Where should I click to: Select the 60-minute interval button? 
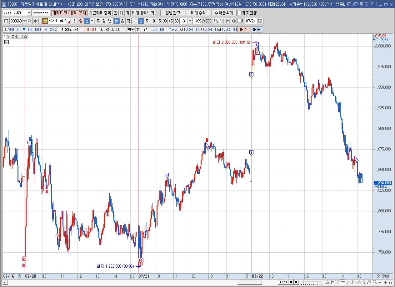177,21
